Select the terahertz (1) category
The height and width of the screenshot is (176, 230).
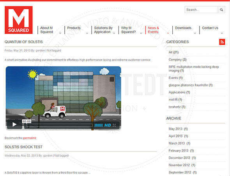pyautogui.click(x=177, y=107)
